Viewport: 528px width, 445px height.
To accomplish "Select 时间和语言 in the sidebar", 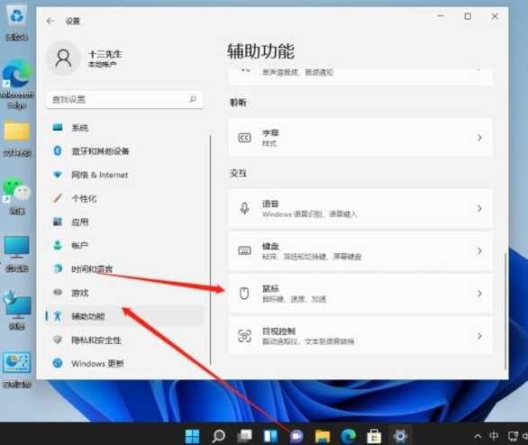I will [124, 269].
